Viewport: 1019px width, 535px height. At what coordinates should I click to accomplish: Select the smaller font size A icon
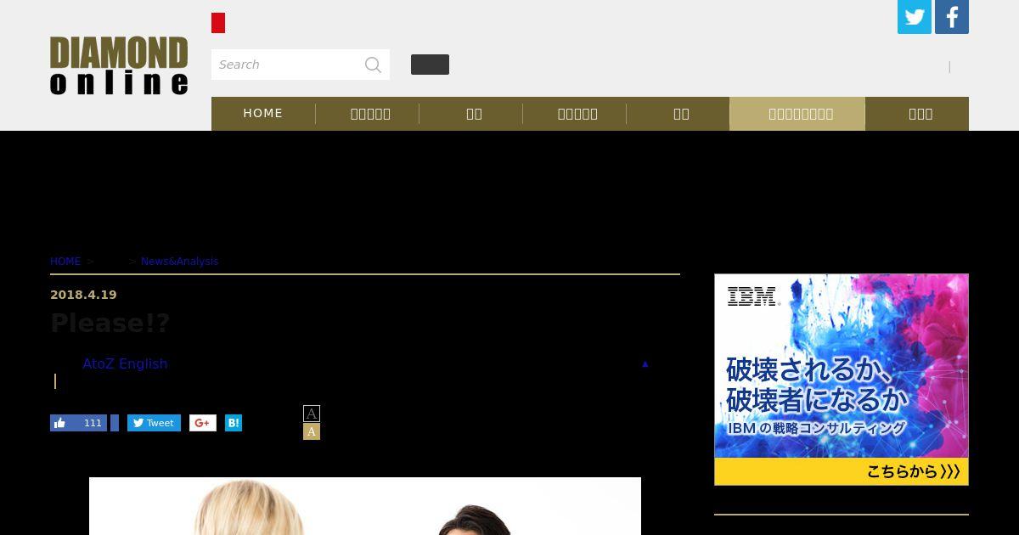(x=312, y=414)
